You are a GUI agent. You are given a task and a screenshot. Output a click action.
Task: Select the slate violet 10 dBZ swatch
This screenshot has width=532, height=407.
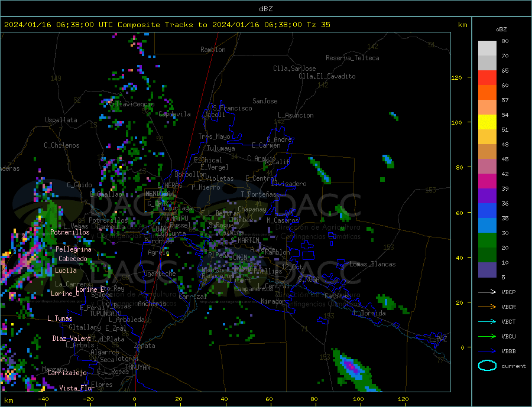(487, 269)
